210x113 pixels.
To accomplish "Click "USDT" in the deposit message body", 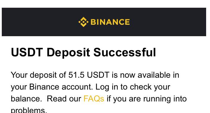I will pyautogui.click(x=98, y=75).
